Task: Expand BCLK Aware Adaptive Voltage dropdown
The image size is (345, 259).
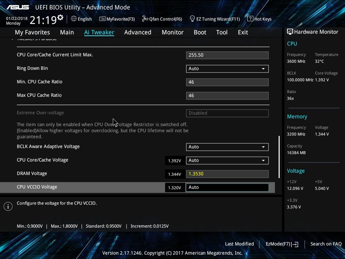Action: coord(227,147)
